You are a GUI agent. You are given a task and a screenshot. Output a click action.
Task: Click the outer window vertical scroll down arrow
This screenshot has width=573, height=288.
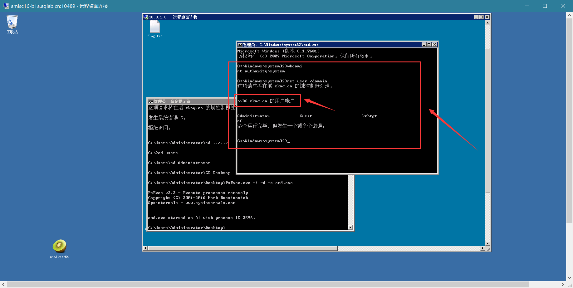click(x=570, y=278)
